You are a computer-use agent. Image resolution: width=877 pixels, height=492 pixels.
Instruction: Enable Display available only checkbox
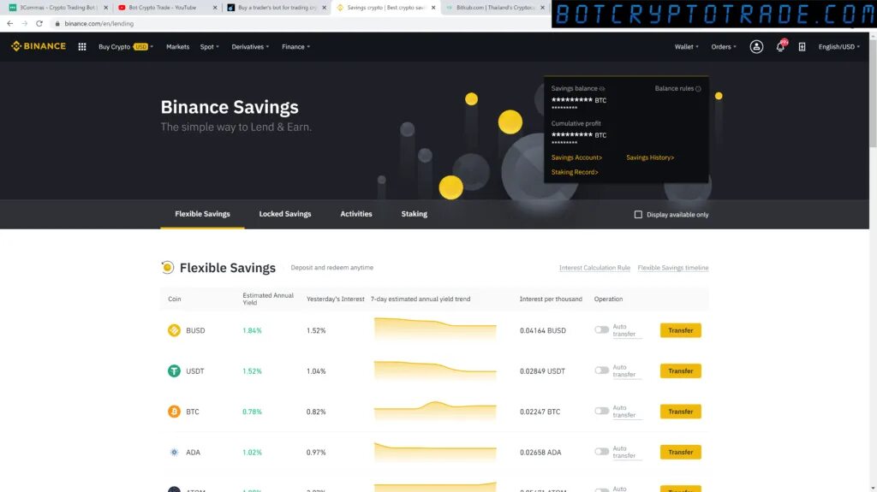638,215
